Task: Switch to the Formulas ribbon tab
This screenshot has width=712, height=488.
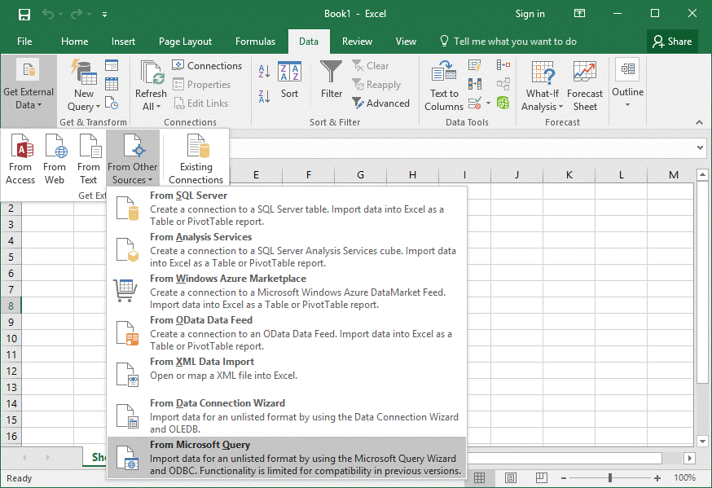Action: [x=255, y=42]
